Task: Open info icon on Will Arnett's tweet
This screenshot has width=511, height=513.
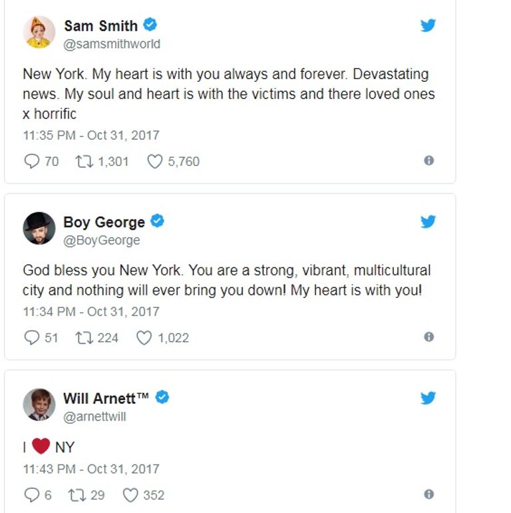Action: tap(429, 494)
